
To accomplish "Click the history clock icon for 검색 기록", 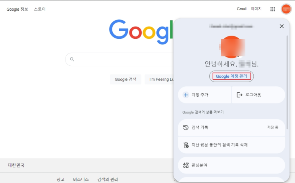I will point(186,128).
